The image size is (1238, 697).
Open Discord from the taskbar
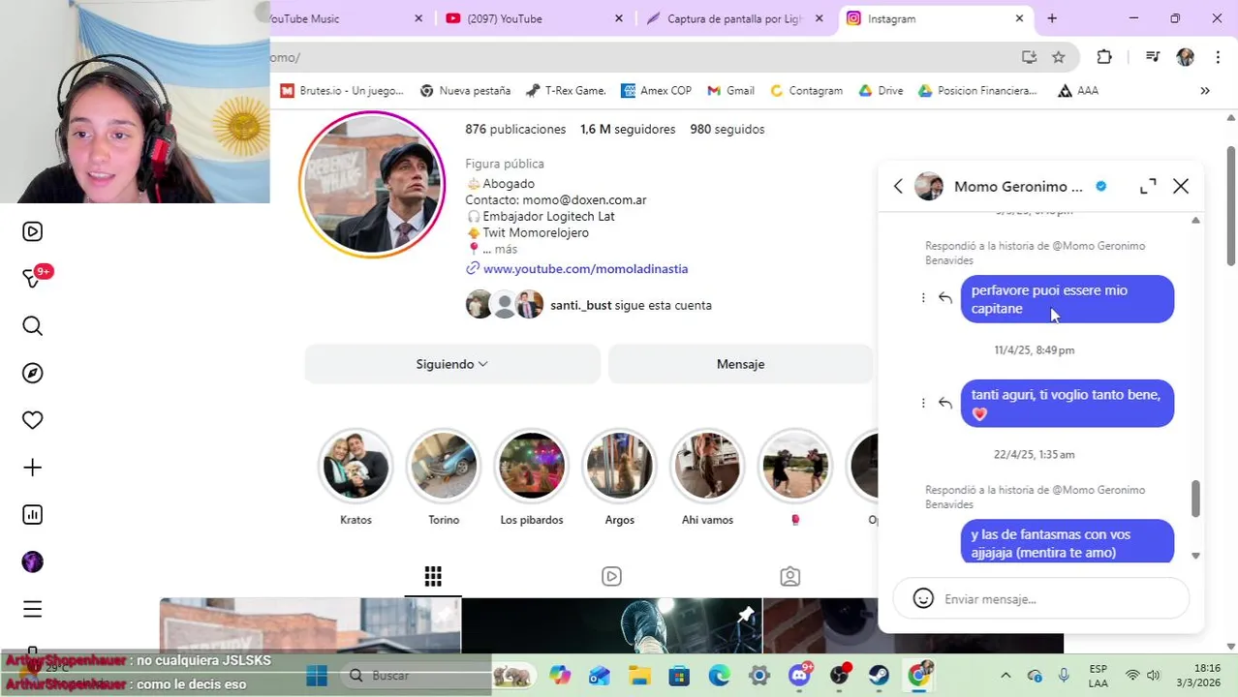[800, 676]
